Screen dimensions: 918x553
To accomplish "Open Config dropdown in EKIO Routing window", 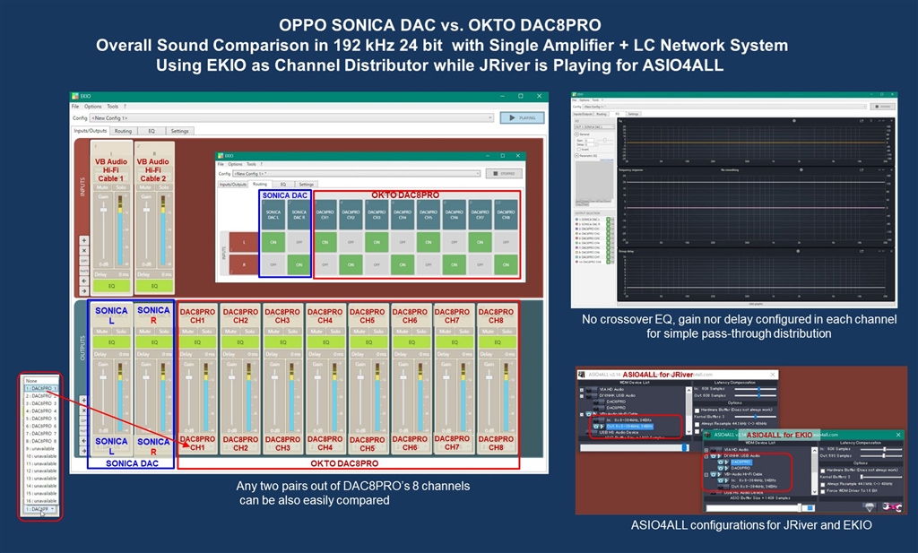I will [x=356, y=174].
